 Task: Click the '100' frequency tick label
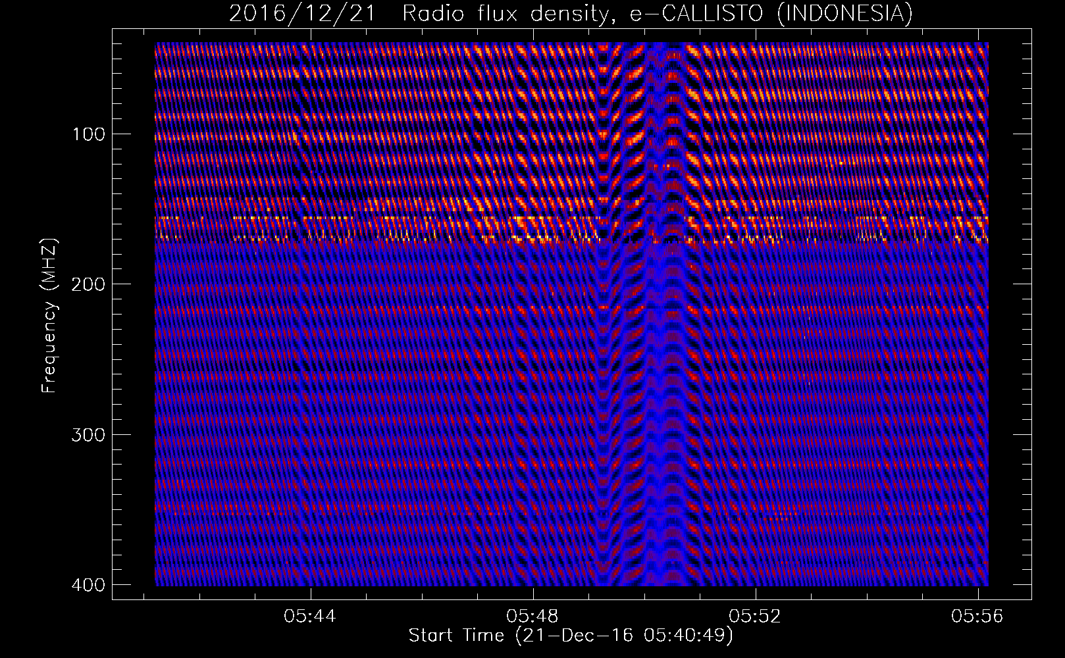point(88,134)
